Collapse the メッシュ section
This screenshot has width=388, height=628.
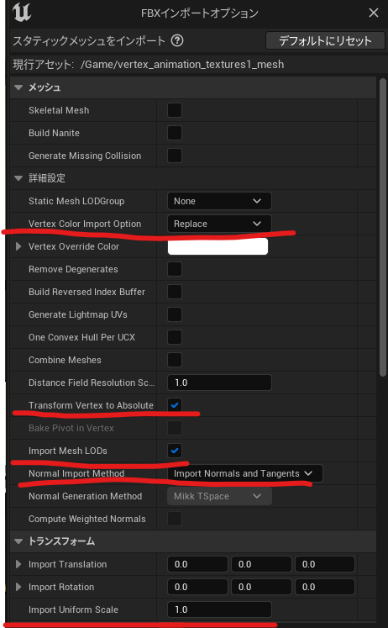(18, 87)
